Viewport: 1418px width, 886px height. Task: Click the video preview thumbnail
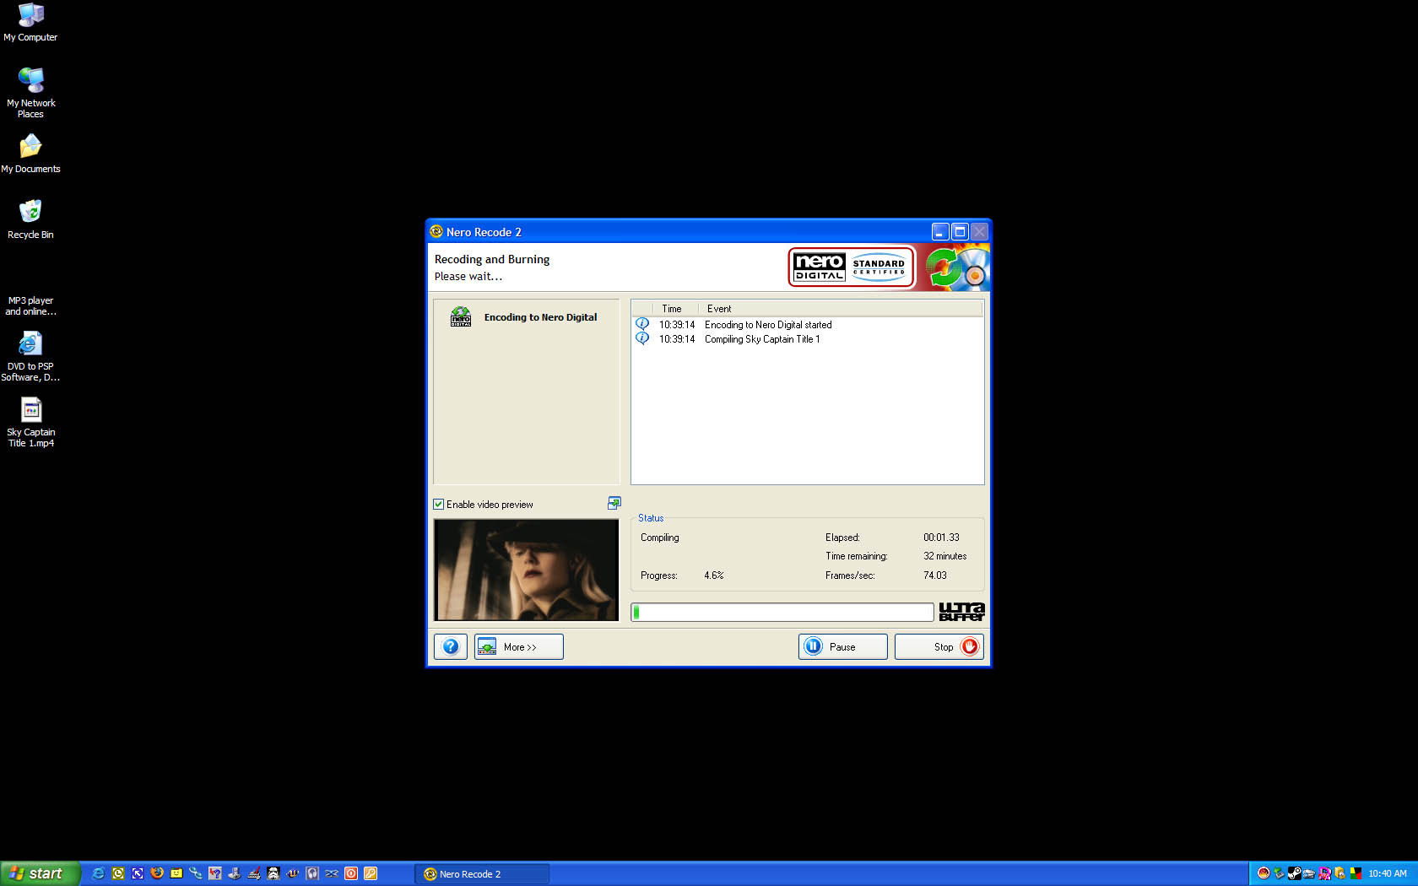coord(526,570)
